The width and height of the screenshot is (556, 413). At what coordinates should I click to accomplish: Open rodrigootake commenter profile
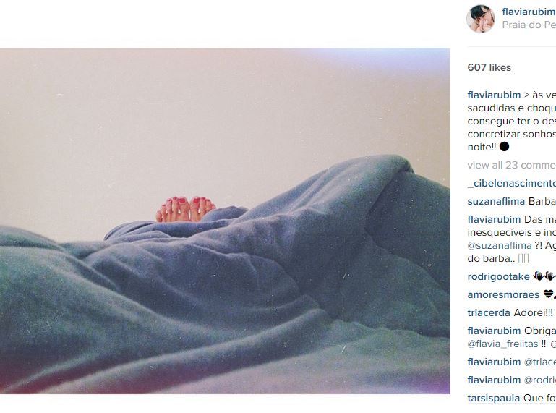click(498, 276)
